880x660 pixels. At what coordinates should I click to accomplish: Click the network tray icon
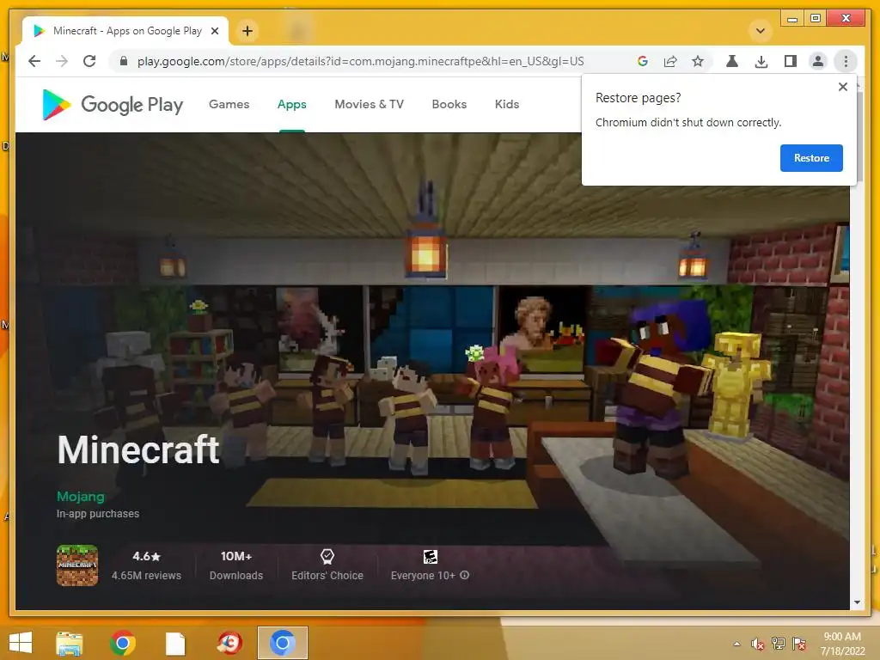click(779, 644)
